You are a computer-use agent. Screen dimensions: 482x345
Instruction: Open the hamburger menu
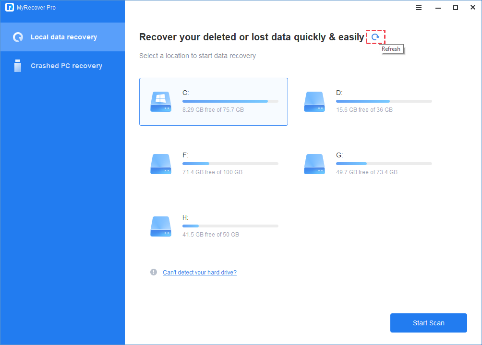tap(419, 8)
